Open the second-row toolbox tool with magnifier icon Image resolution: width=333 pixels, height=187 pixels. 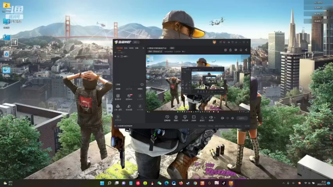pos(129,107)
